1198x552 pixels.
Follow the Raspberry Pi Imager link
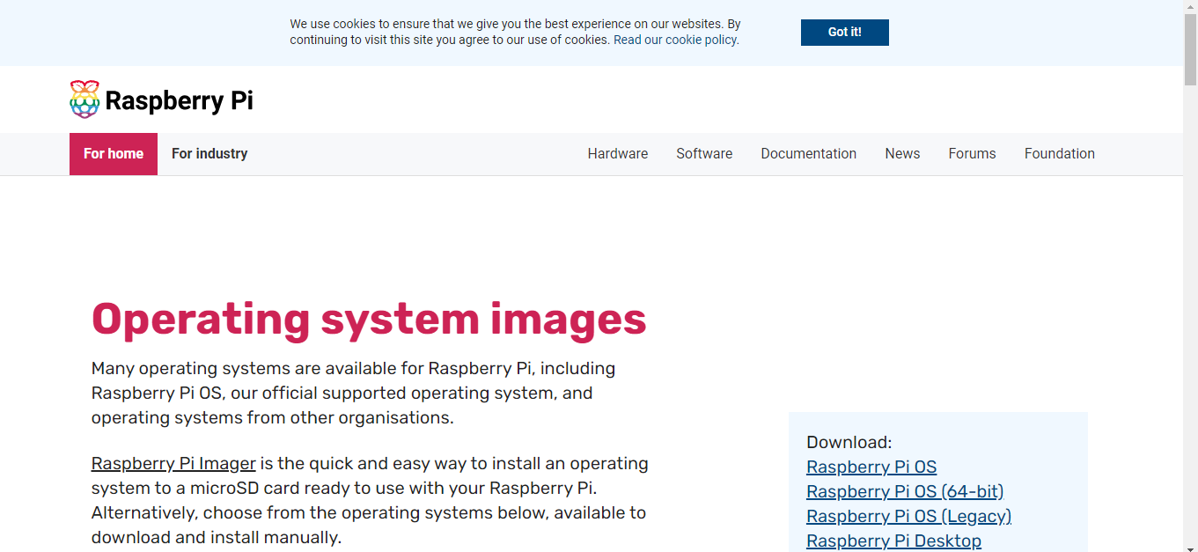pos(173,463)
